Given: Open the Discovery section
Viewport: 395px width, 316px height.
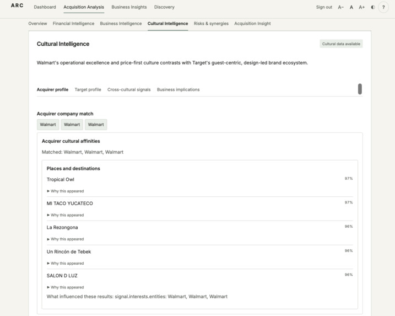Looking at the screenshot, I should pyautogui.click(x=164, y=7).
